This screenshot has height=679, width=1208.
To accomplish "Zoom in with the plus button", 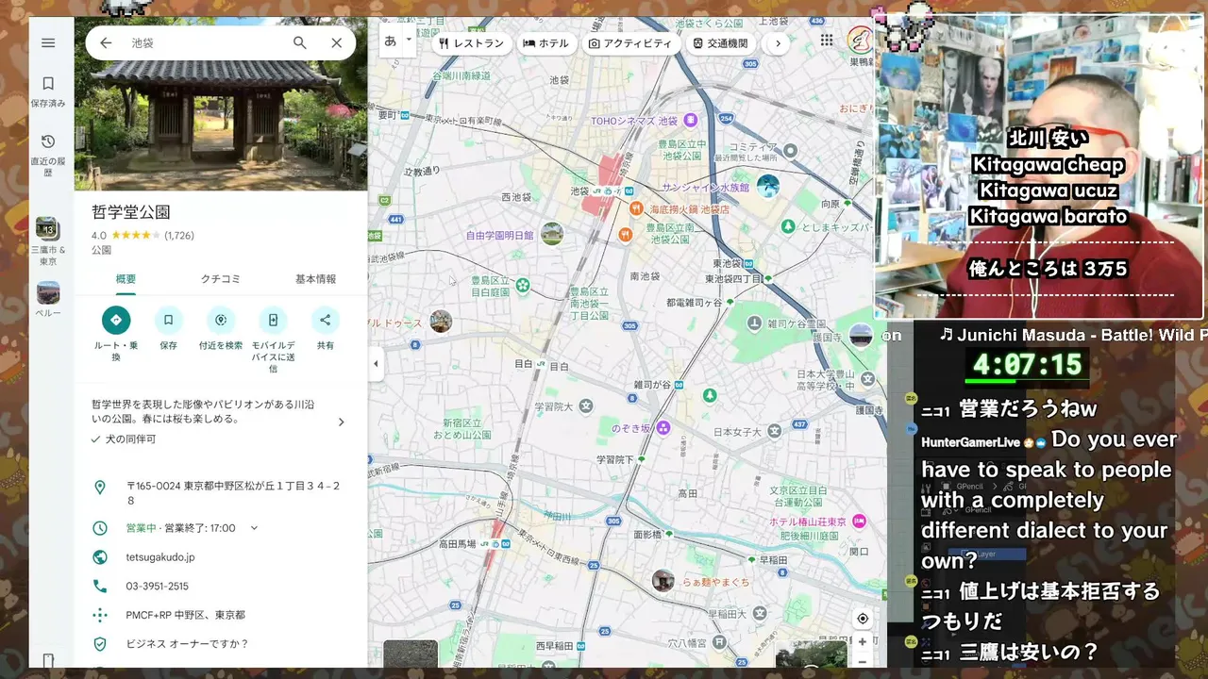I will [x=863, y=642].
